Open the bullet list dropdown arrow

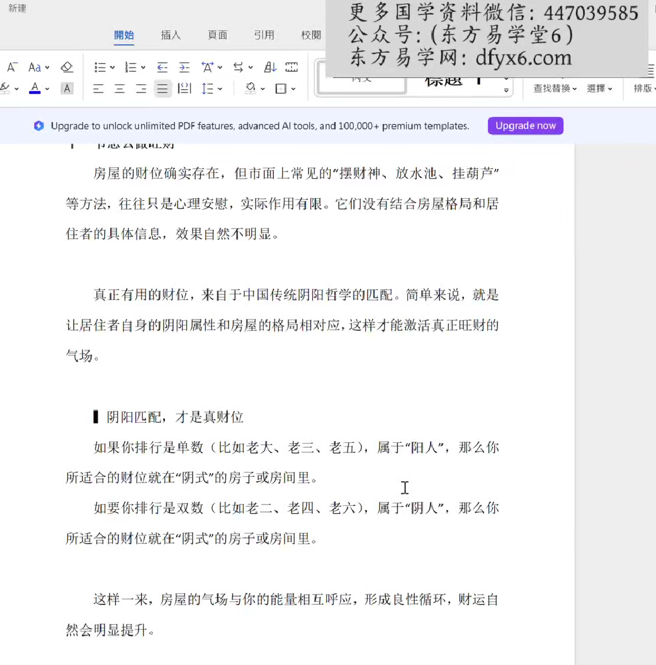(x=113, y=67)
